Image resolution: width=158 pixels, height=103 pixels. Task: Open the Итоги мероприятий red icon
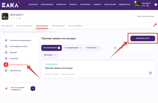click(6, 65)
